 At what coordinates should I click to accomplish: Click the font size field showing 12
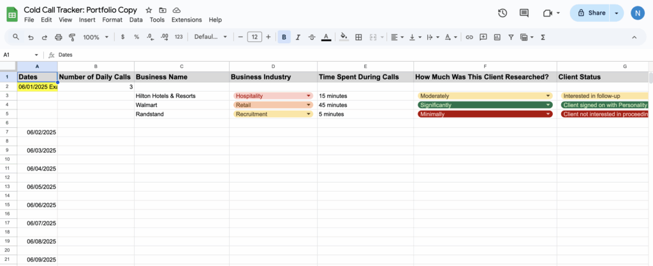[254, 37]
